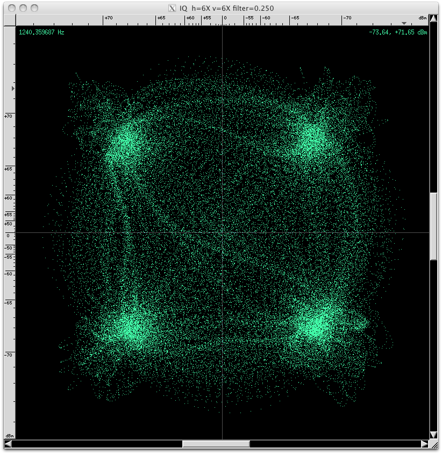Click the -70 mark on the top ruler
Screen dimensions: 442x454
(x=347, y=19)
